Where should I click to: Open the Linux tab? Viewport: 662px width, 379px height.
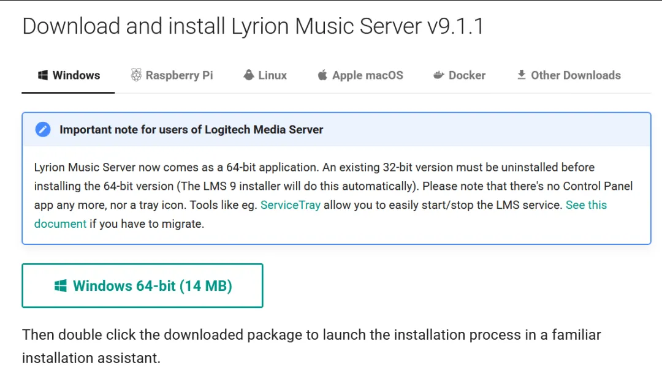pos(265,75)
